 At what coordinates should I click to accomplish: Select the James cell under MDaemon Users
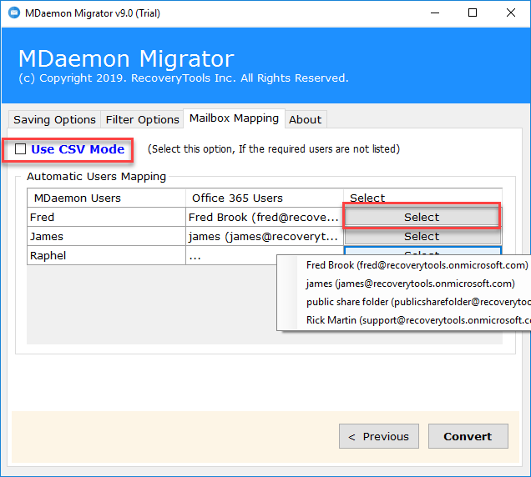106,237
